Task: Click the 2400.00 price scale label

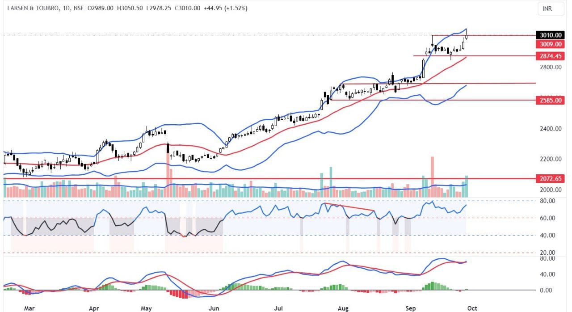Action: tap(550, 129)
